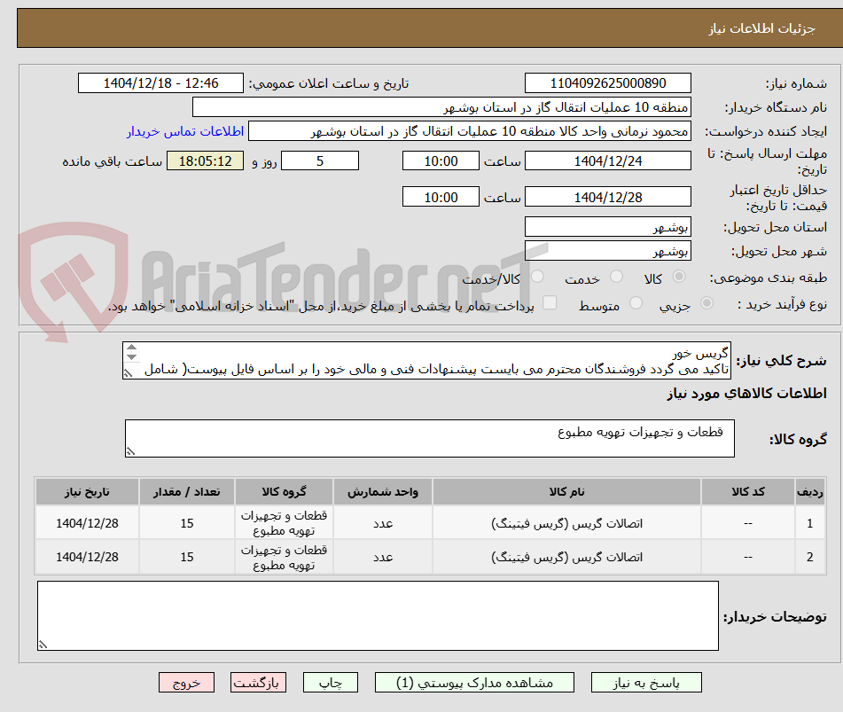
Task: Click quantity 15 in row 2
Action: tap(186, 557)
